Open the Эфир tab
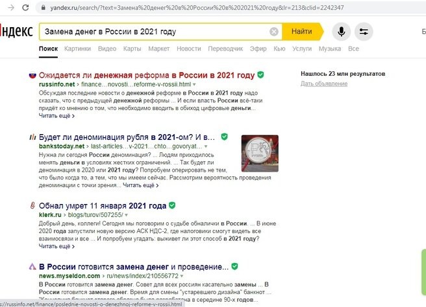This screenshot has width=426, height=307. [x=258, y=49]
